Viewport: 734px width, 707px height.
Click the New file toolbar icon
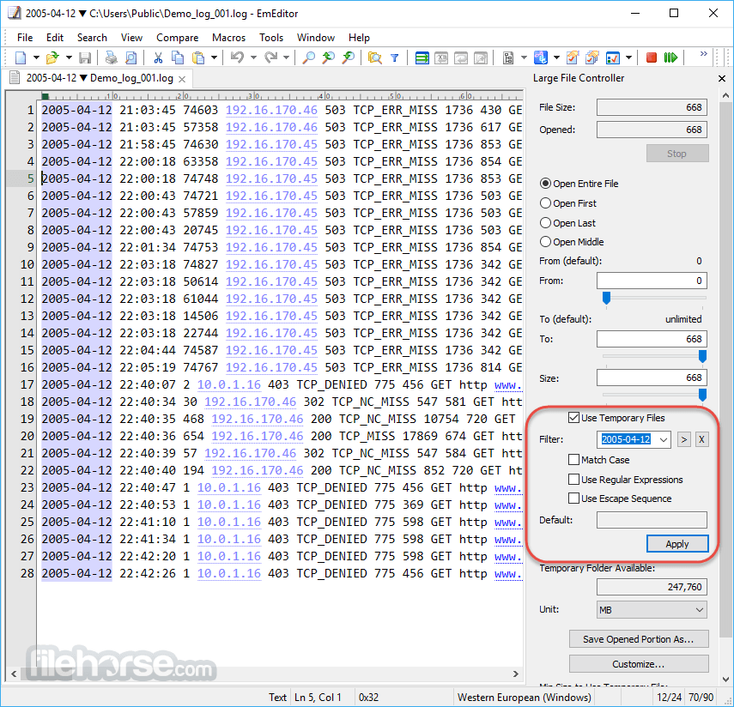tap(21, 57)
